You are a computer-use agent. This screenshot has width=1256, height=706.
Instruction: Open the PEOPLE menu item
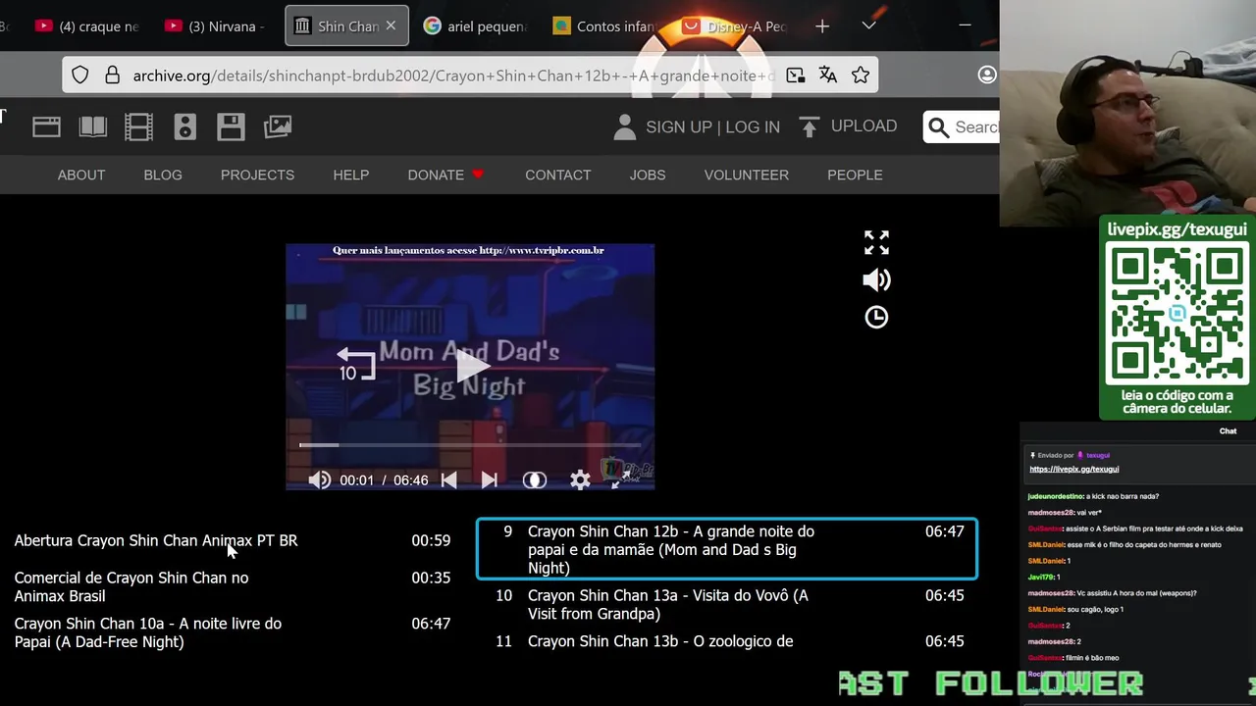[855, 175]
